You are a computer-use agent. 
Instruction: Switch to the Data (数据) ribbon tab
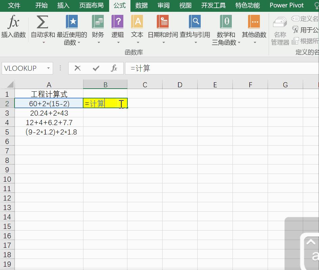141,5
